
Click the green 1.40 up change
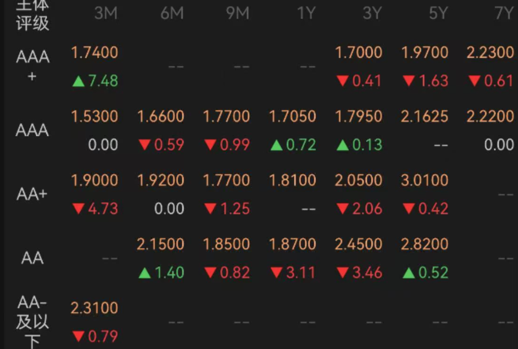(161, 273)
